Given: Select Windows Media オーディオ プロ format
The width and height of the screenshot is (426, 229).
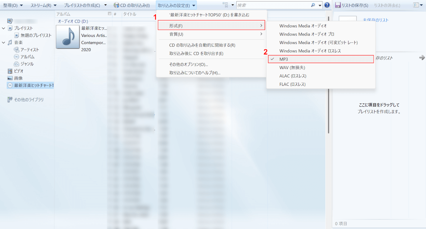Looking at the screenshot, I should click(321, 34).
